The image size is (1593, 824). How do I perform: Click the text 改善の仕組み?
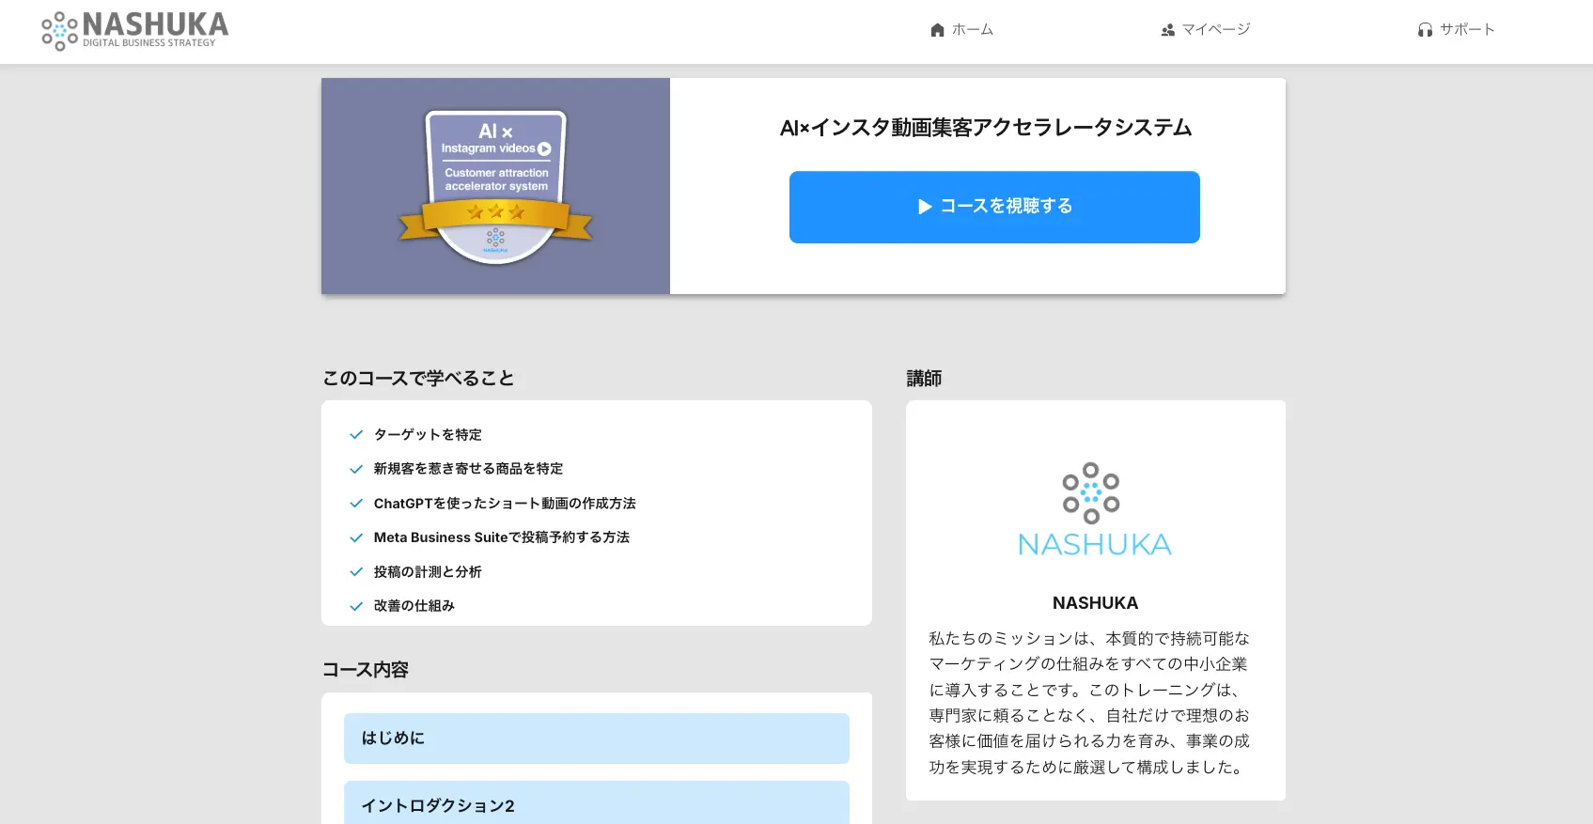click(414, 606)
